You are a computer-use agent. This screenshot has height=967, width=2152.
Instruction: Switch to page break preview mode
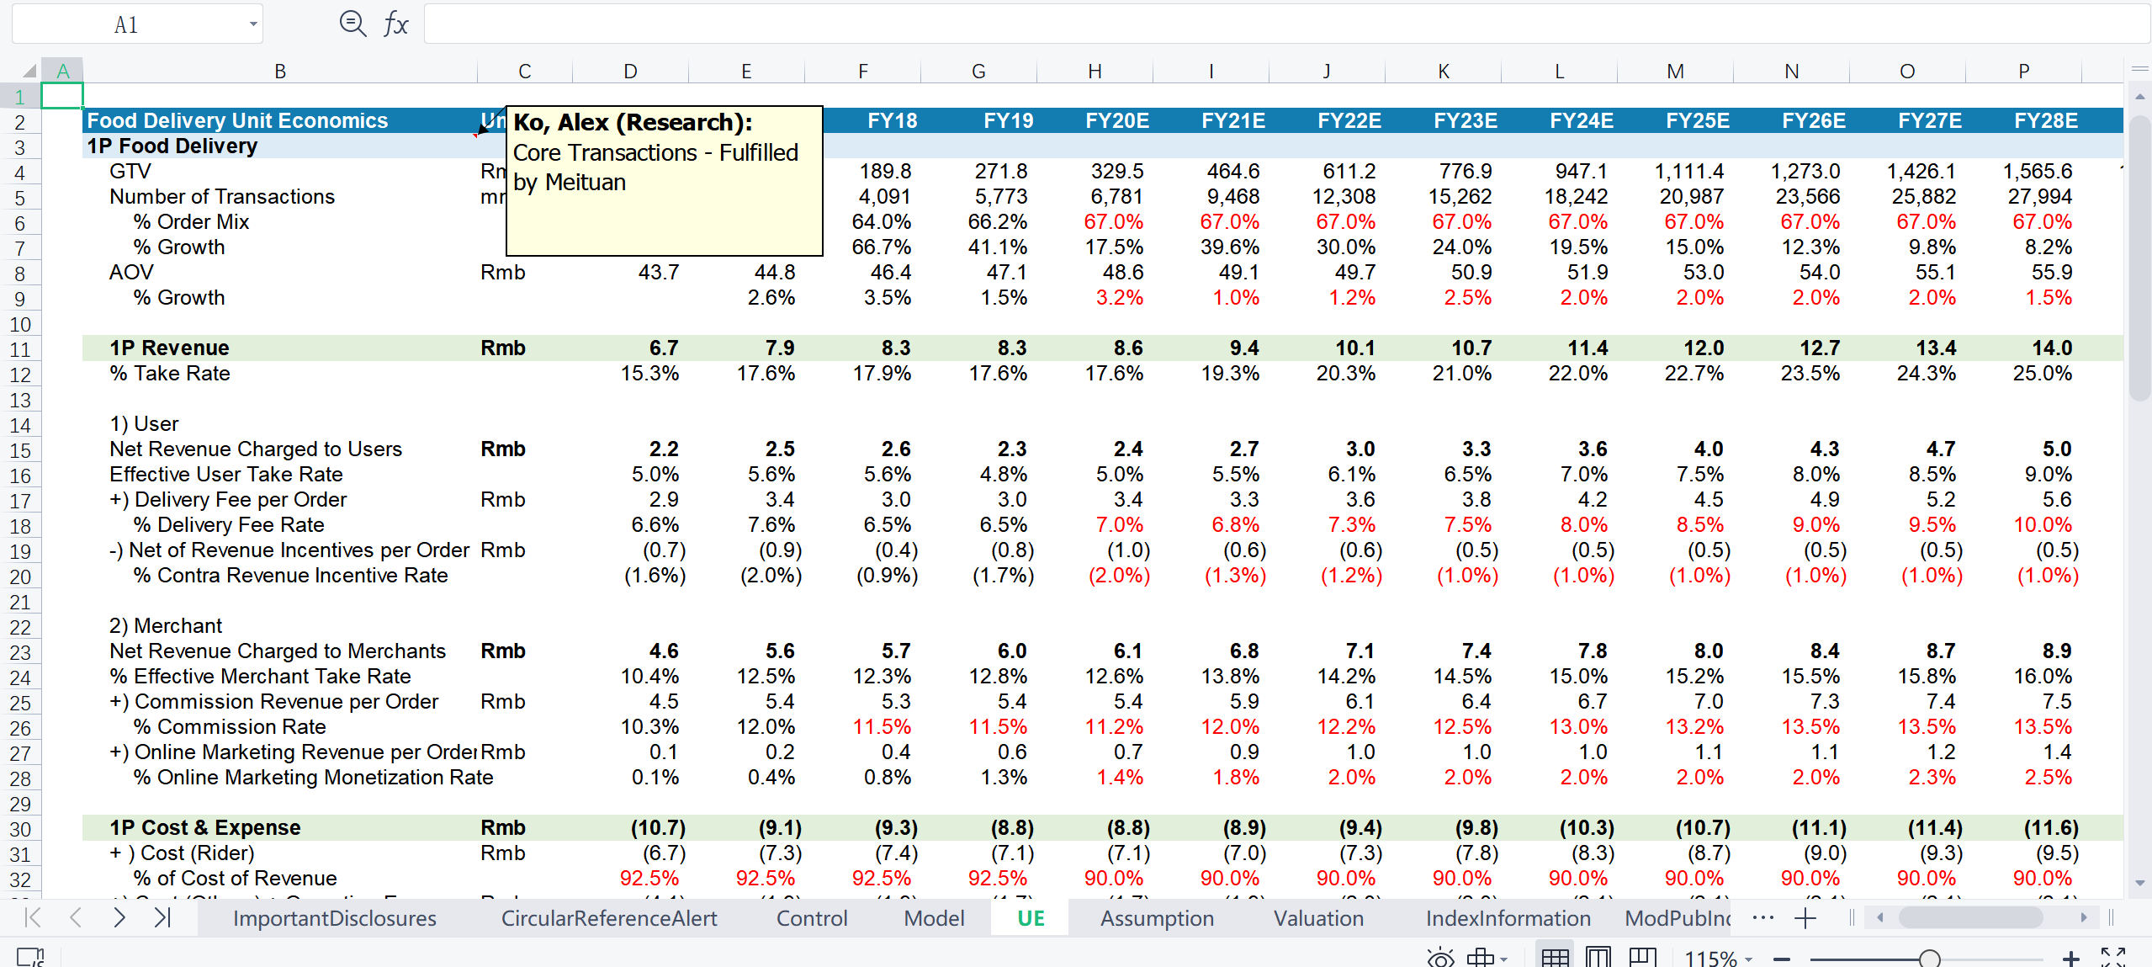(1642, 958)
